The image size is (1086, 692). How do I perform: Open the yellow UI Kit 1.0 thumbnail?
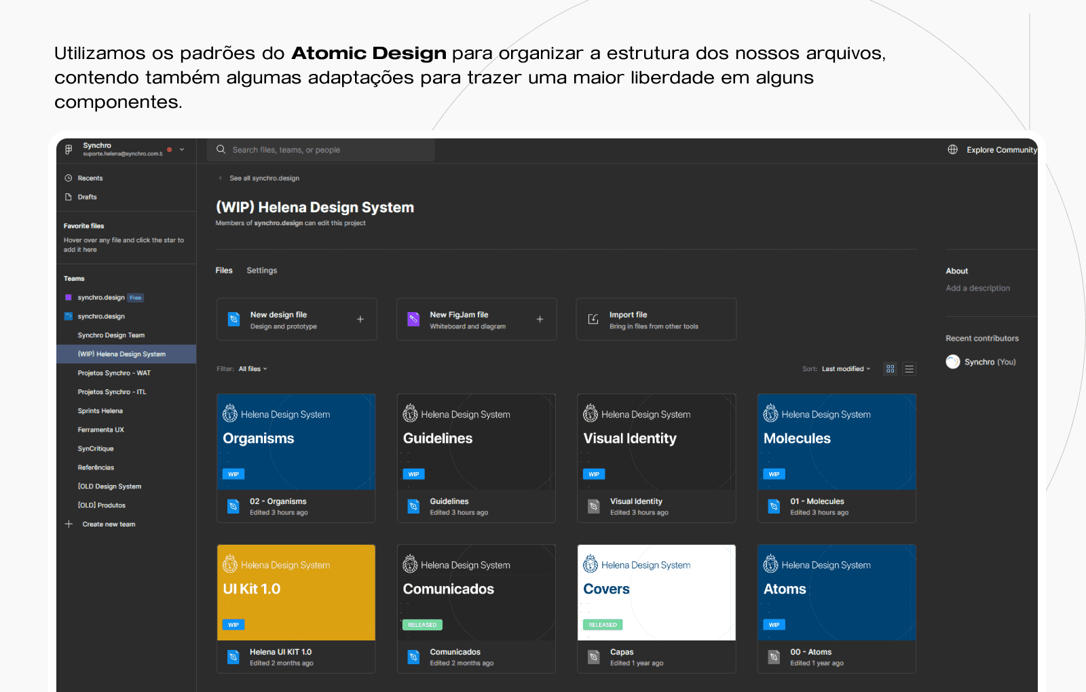coord(296,592)
